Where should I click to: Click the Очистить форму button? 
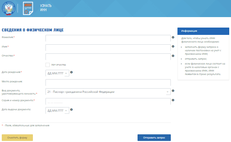coord(17,137)
